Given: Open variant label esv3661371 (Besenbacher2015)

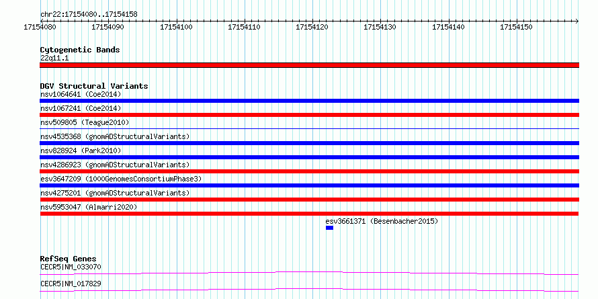Looking at the screenshot, I should 382,222.
